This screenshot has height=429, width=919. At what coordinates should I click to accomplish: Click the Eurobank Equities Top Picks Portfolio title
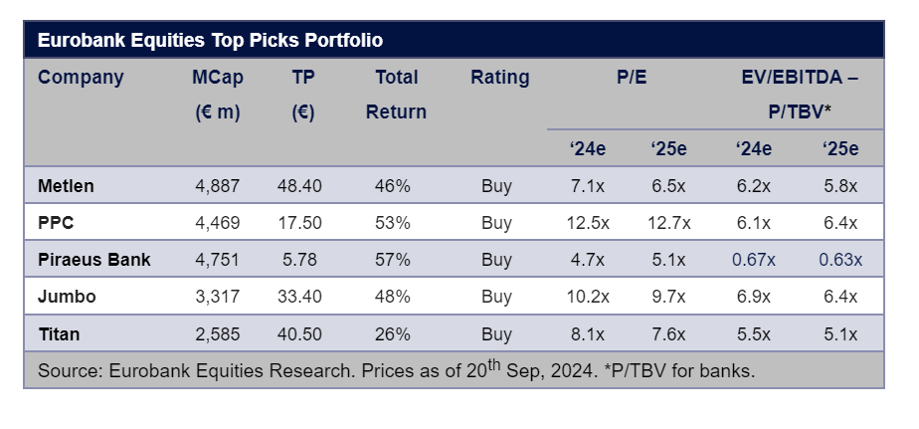pos(210,41)
